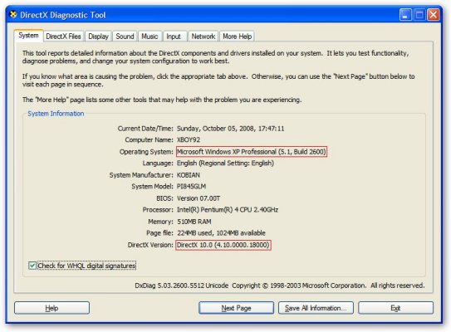Toggle Check for WHQL digital signatures

click(32, 266)
